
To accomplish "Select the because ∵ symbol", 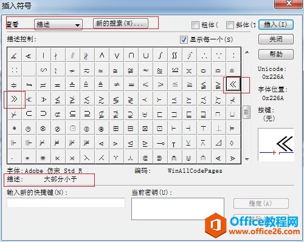I will tap(219, 55).
